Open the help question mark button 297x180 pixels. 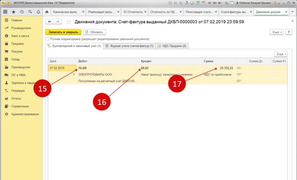[289, 32]
